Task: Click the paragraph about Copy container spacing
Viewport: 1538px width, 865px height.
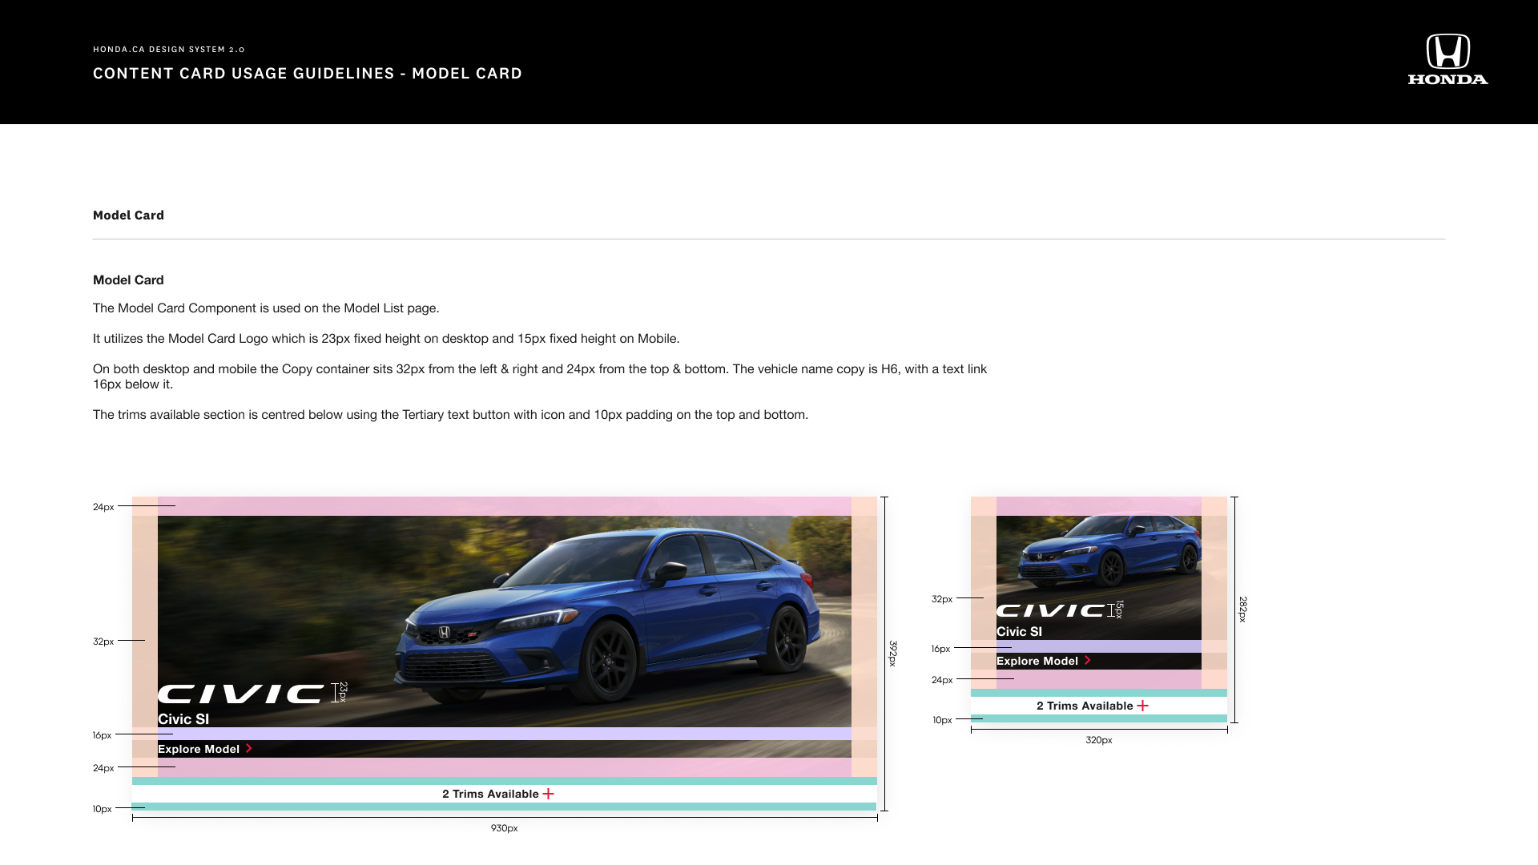Action: (x=540, y=376)
